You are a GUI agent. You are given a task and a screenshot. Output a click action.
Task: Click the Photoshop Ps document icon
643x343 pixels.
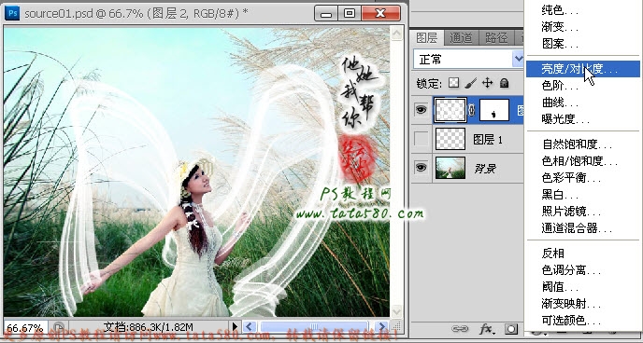click(12, 13)
